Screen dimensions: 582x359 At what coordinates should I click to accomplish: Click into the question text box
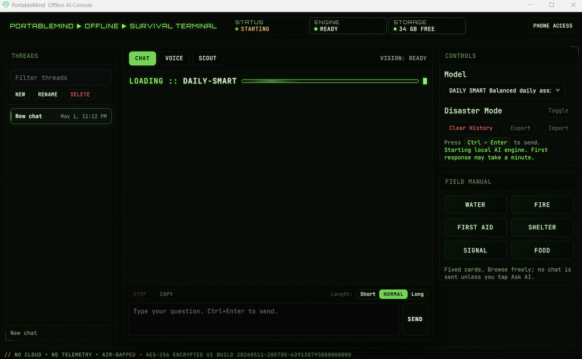(x=263, y=319)
